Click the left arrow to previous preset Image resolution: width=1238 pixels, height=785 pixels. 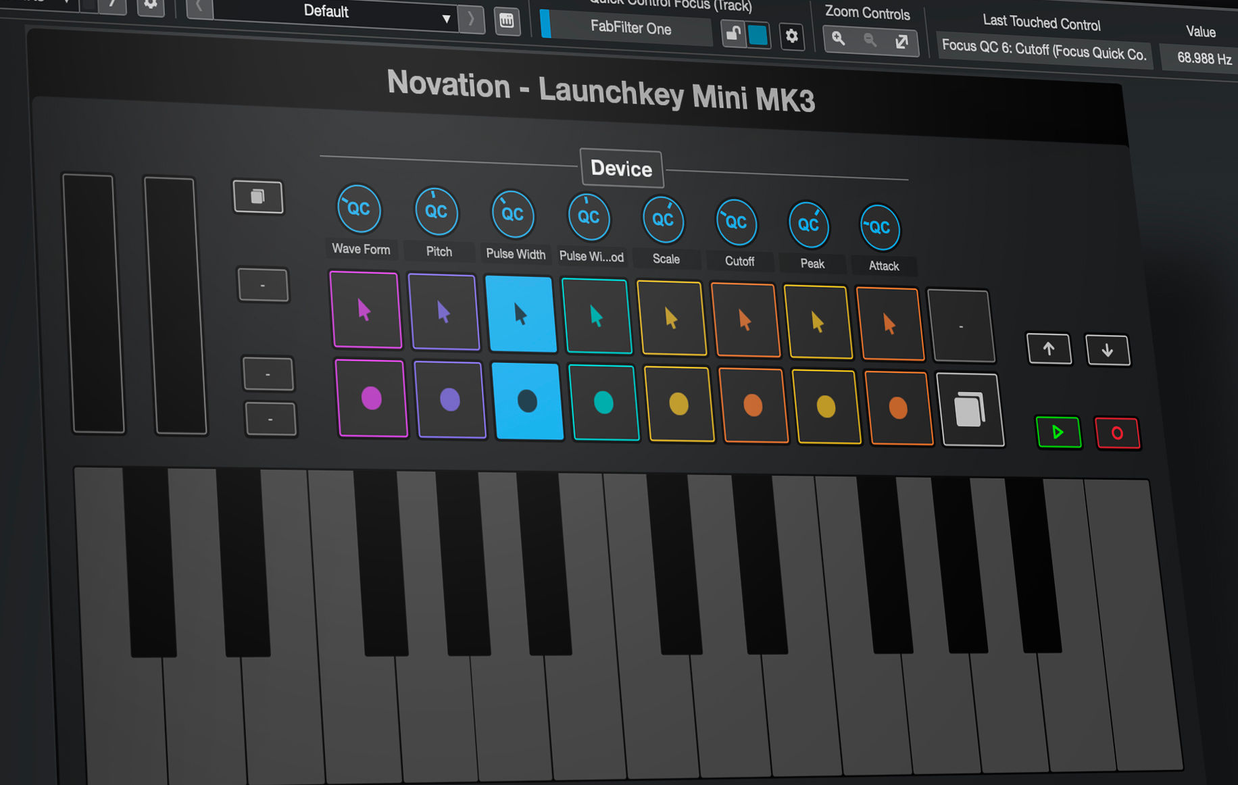(198, 9)
